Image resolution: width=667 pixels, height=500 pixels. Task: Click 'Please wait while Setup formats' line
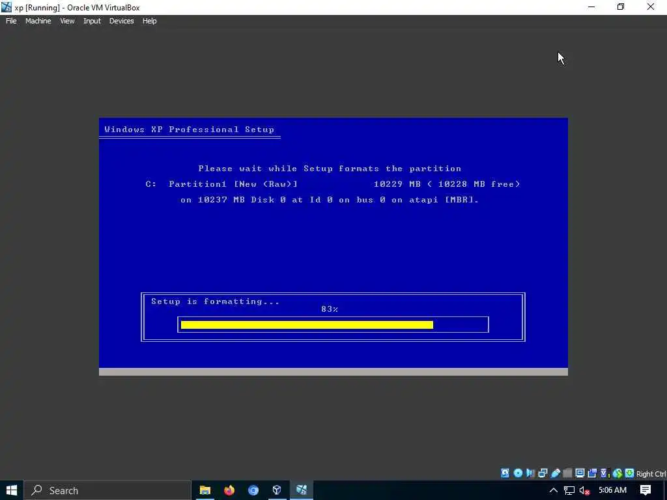click(x=330, y=169)
